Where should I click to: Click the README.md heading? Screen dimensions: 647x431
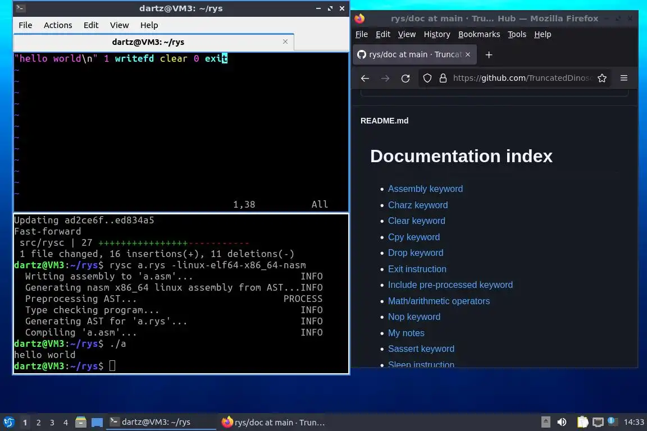pos(384,121)
